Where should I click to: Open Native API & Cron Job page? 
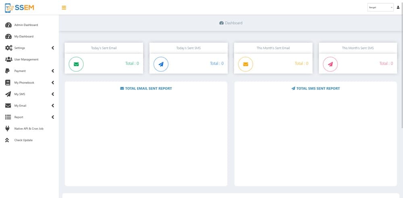(x=29, y=129)
